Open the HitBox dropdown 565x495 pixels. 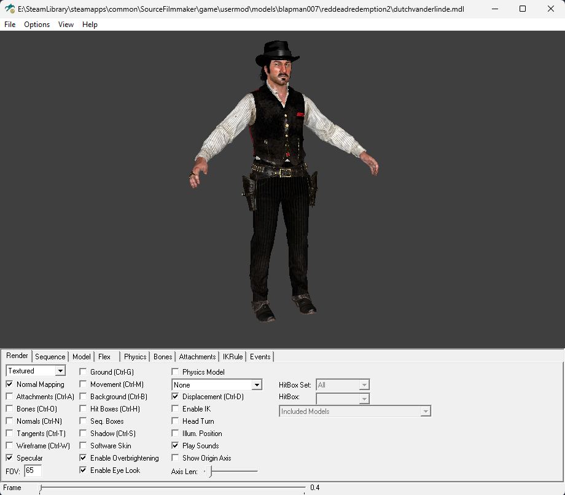click(343, 399)
